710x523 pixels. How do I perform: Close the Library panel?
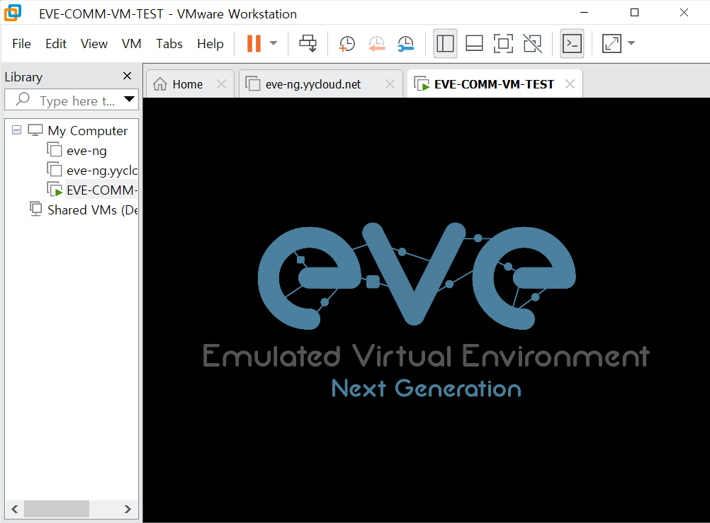coord(128,76)
